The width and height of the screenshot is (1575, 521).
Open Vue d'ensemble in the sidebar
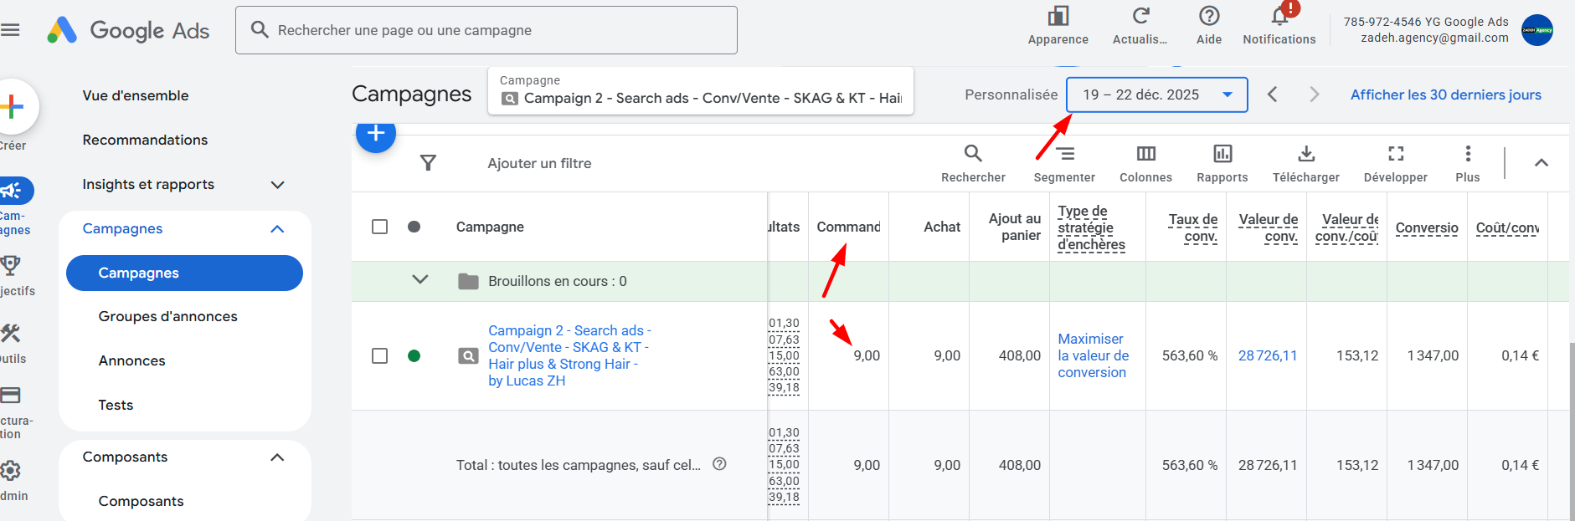(136, 95)
